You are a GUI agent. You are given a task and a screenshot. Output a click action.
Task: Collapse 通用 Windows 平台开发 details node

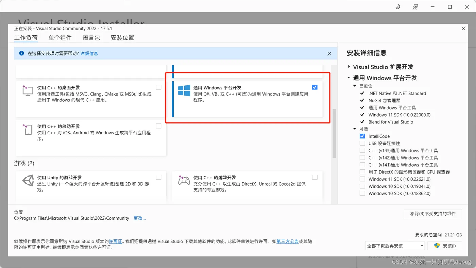349,78
